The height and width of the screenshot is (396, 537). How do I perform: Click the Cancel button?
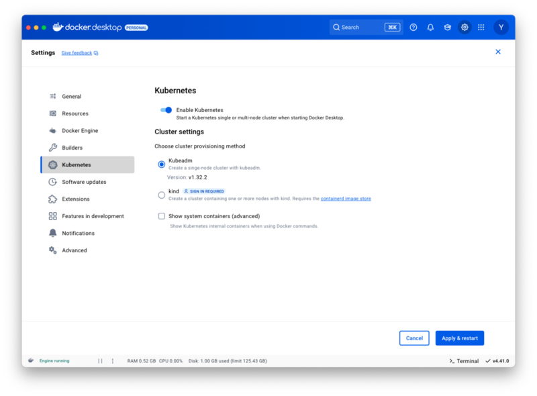[x=414, y=338]
